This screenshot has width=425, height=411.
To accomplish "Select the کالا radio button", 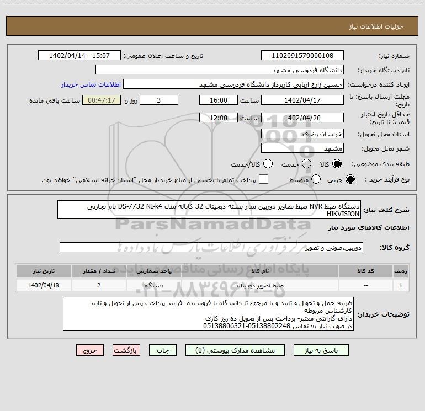I will pos(337,164).
